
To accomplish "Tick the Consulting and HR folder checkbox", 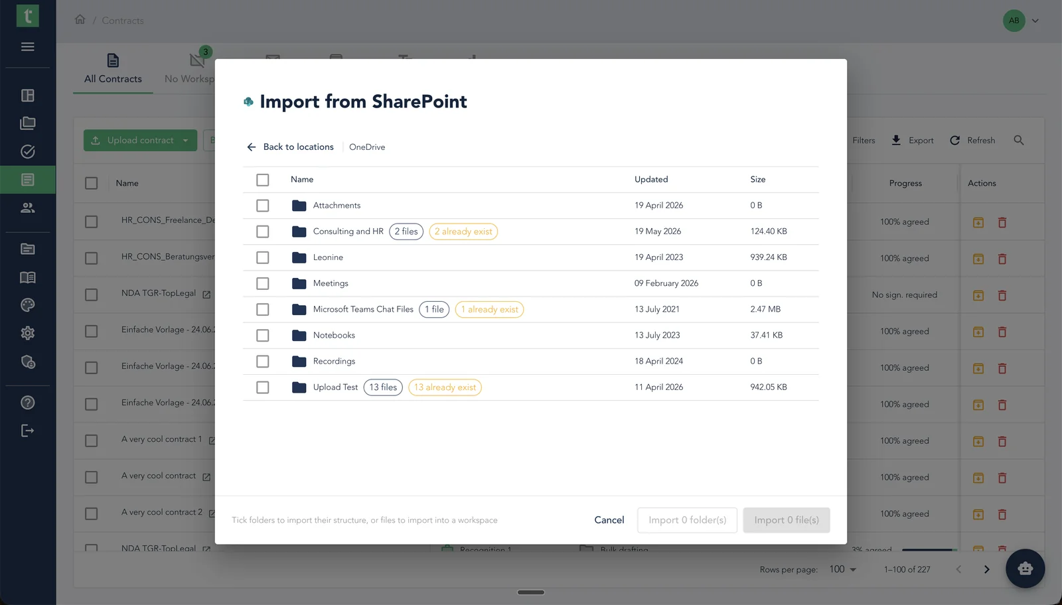I will [263, 232].
